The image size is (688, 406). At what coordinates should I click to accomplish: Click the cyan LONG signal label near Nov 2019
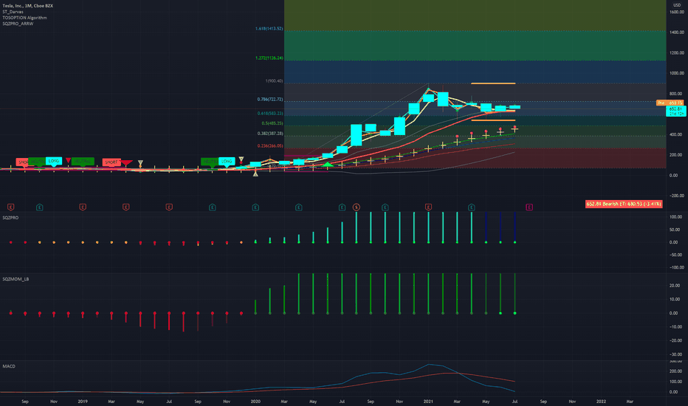click(x=227, y=162)
